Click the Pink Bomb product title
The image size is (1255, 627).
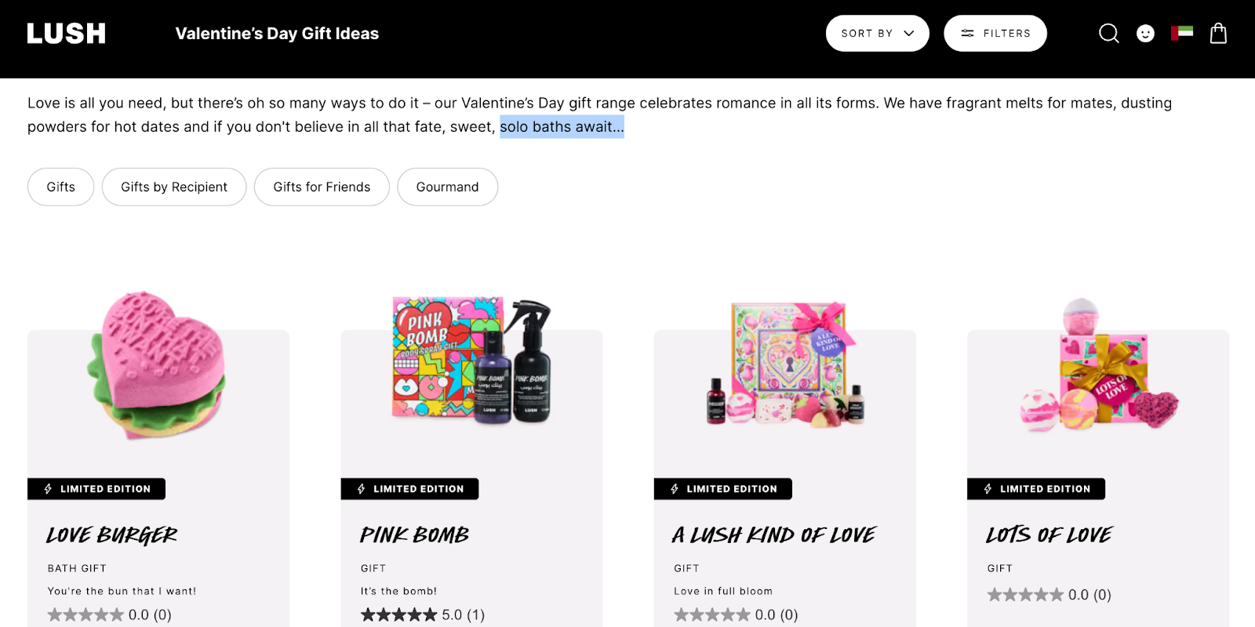414,535
